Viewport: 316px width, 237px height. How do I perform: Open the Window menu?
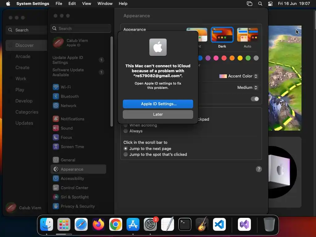[105, 4]
